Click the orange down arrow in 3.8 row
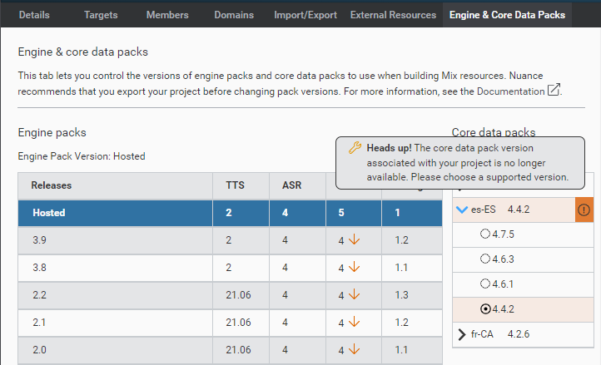Screen dimensions: 601x365 pos(354,268)
